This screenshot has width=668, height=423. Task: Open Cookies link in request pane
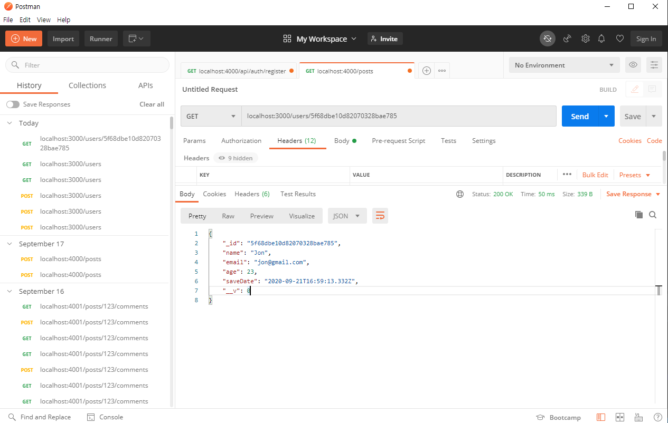point(630,141)
